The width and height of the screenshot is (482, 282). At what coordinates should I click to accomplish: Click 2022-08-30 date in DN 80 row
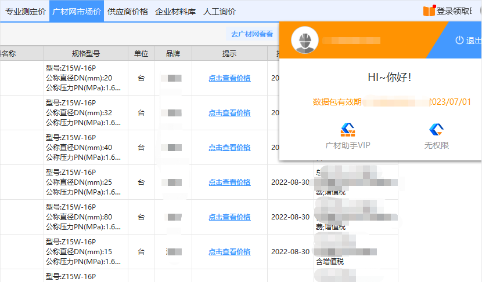click(x=290, y=217)
